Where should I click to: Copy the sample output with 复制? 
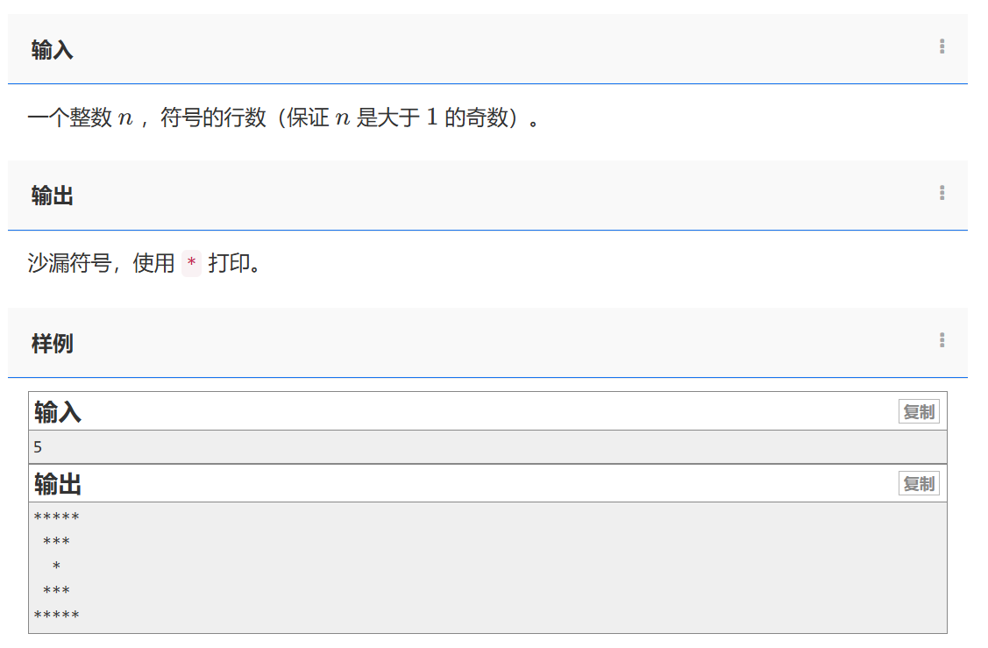click(918, 484)
